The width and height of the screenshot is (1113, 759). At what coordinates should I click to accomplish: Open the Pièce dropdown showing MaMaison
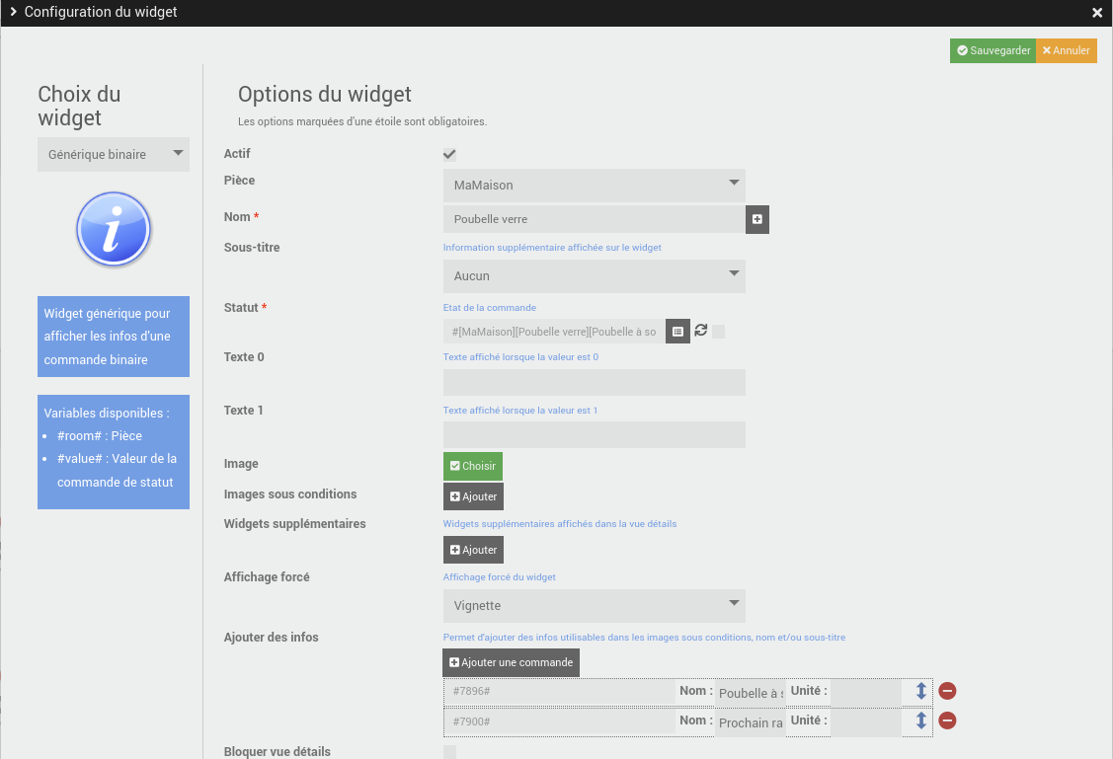[595, 186]
